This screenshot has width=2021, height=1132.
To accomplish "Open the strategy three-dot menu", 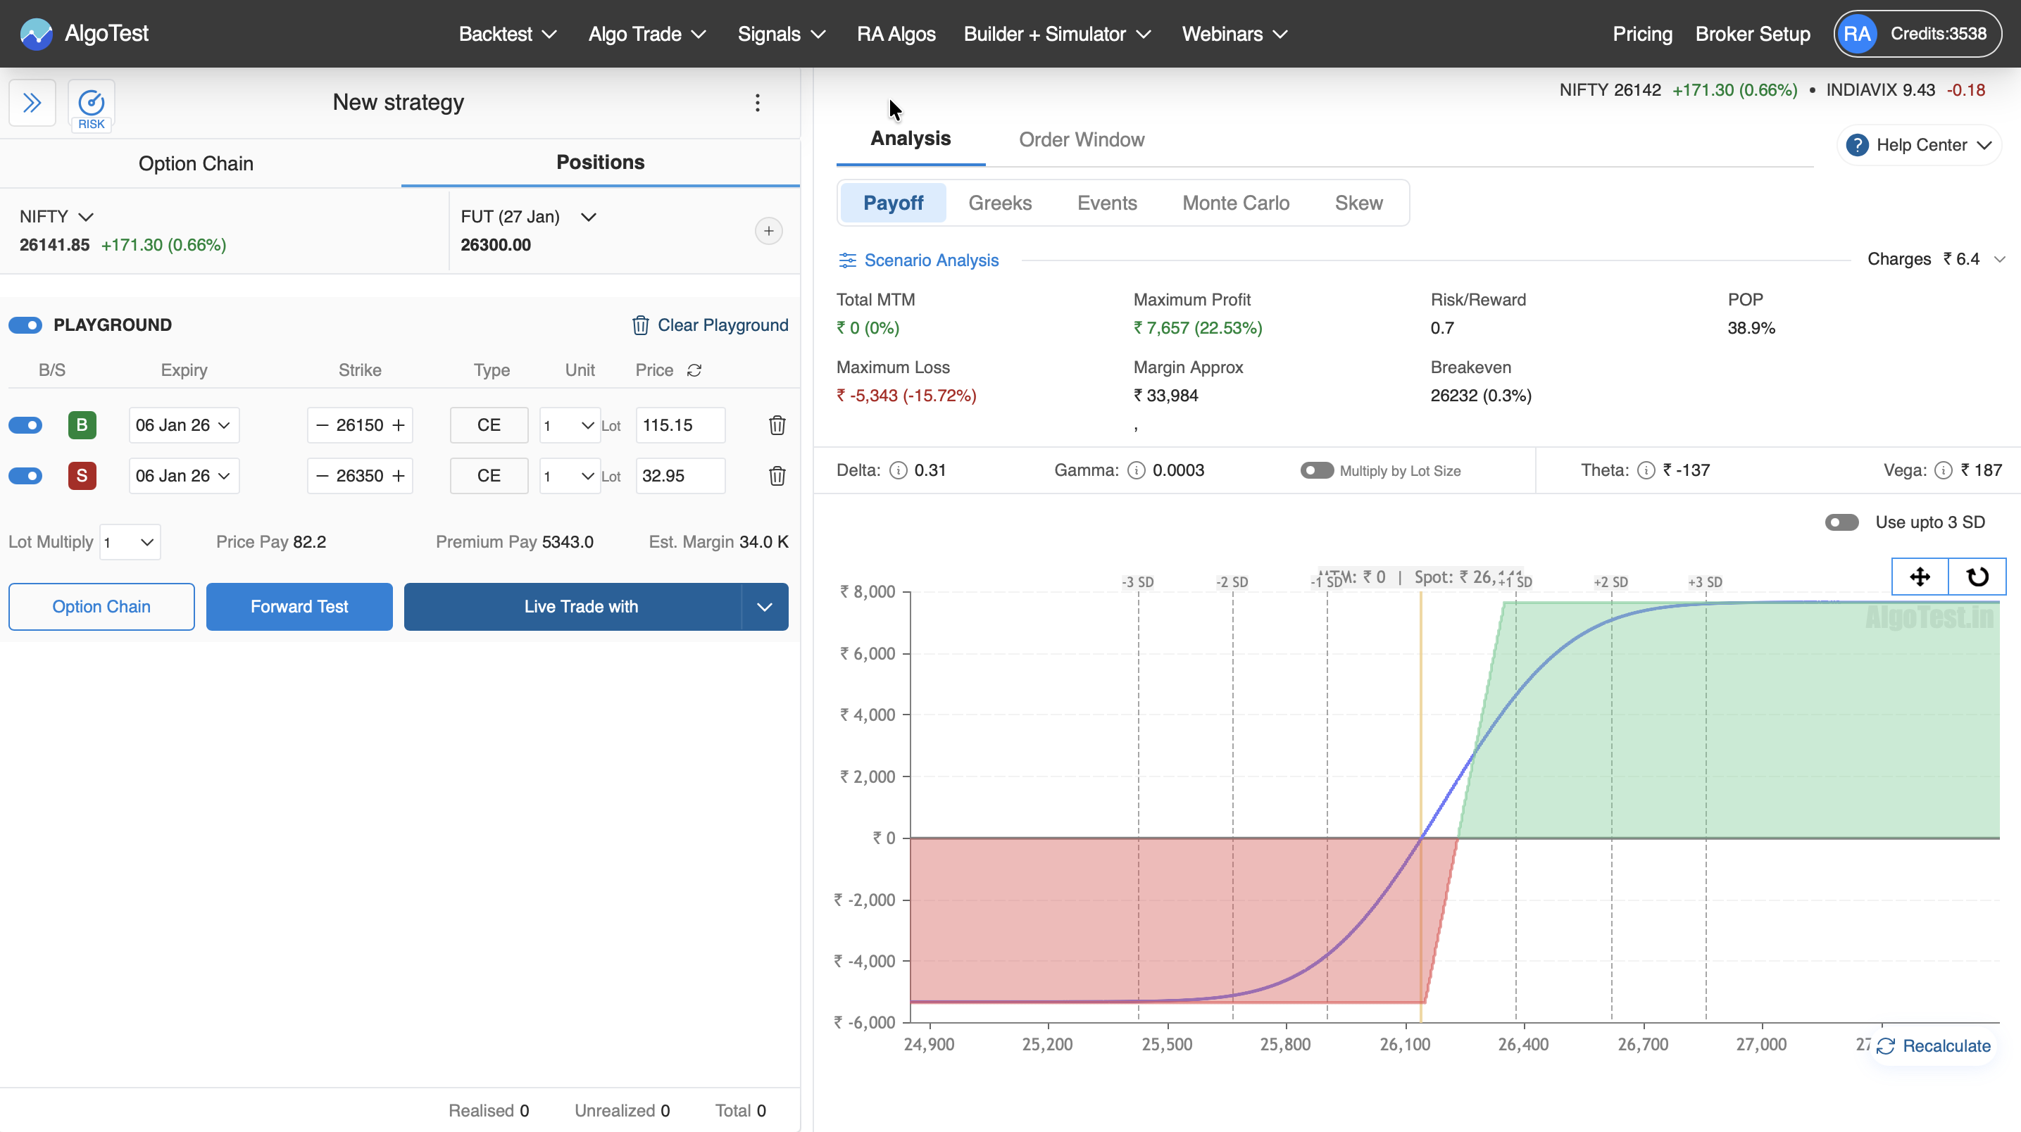I will pos(757,103).
